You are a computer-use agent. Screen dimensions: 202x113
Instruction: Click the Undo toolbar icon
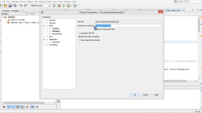coord(21,6)
